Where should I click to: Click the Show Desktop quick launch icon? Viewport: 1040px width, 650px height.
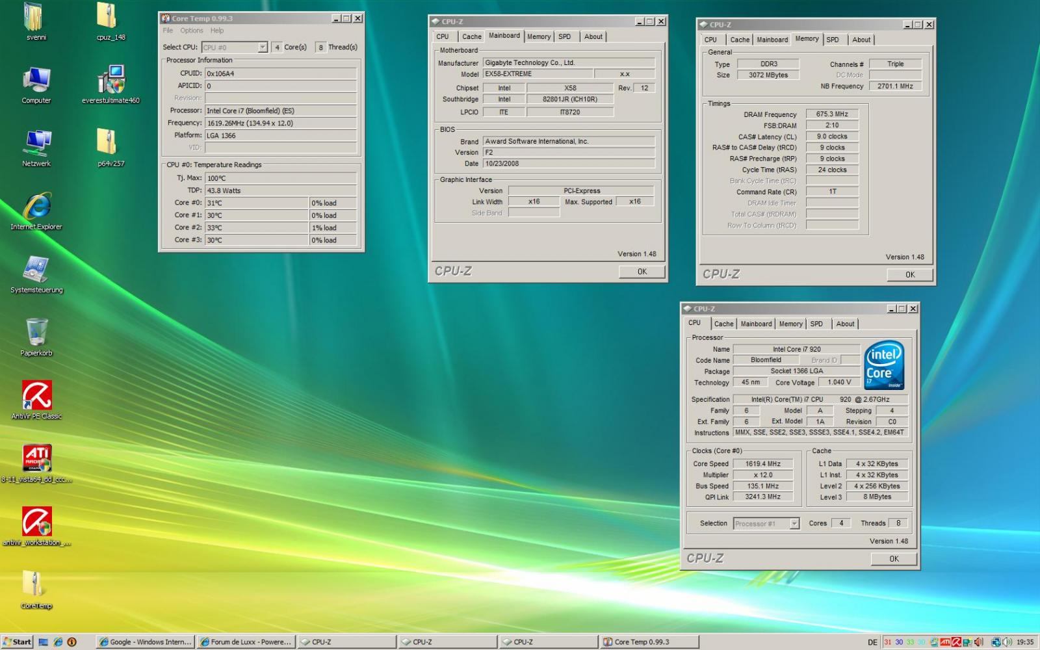point(44,642)
